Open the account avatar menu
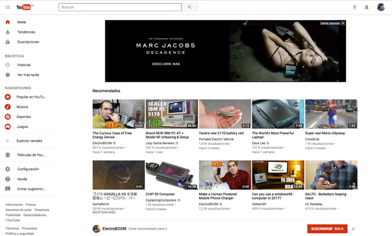Viewport: 392px width, 236px height. pyautogui.click(x=381, y=7)
